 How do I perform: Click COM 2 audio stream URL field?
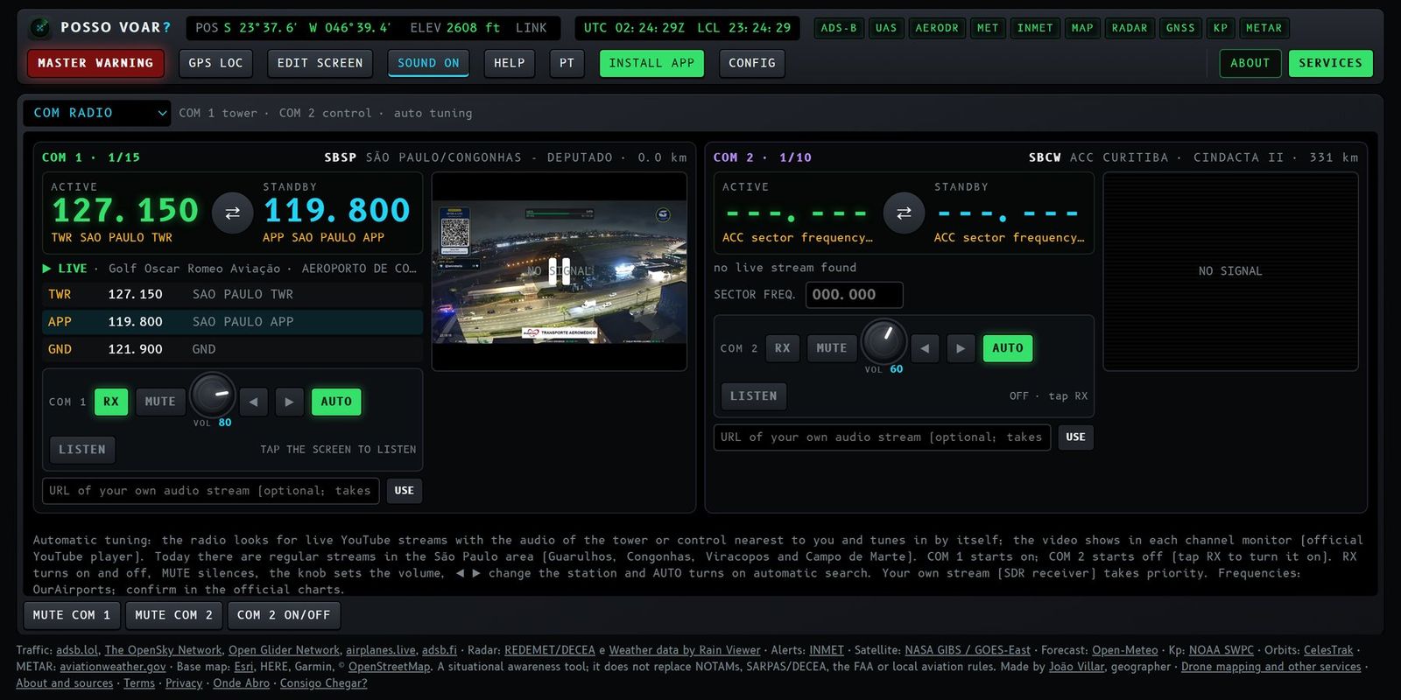click(883, 437)
